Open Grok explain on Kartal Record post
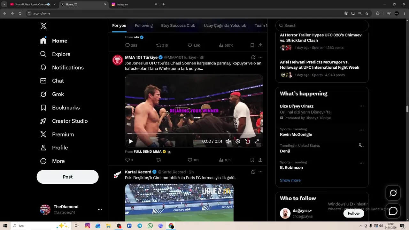 pos(253,172)
